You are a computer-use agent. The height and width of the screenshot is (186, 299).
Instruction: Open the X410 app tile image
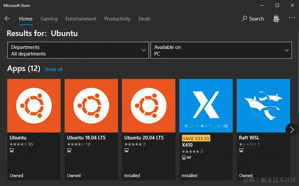coord(206,105)
